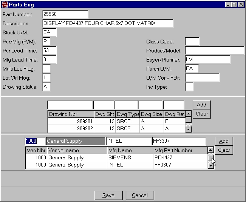Click the Dwg Sht entry field above table
Screen dimensions: 246x202
click(104, 105)
